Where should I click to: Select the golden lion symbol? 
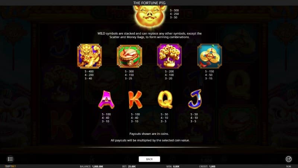coord(89,56)
